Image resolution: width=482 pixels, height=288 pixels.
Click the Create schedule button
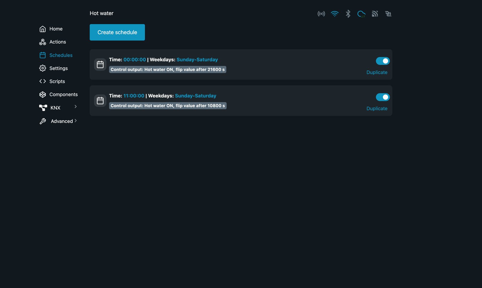[117, 32]
